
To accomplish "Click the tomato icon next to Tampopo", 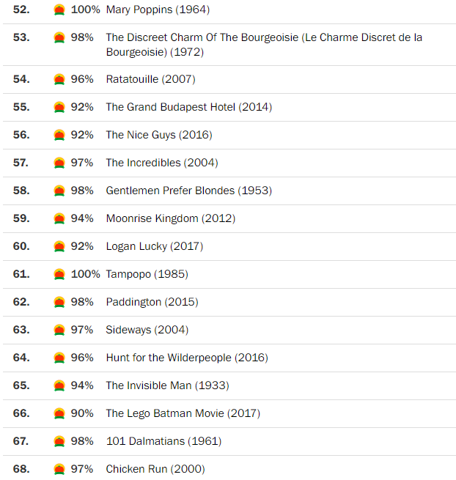I will pos(59,274).
